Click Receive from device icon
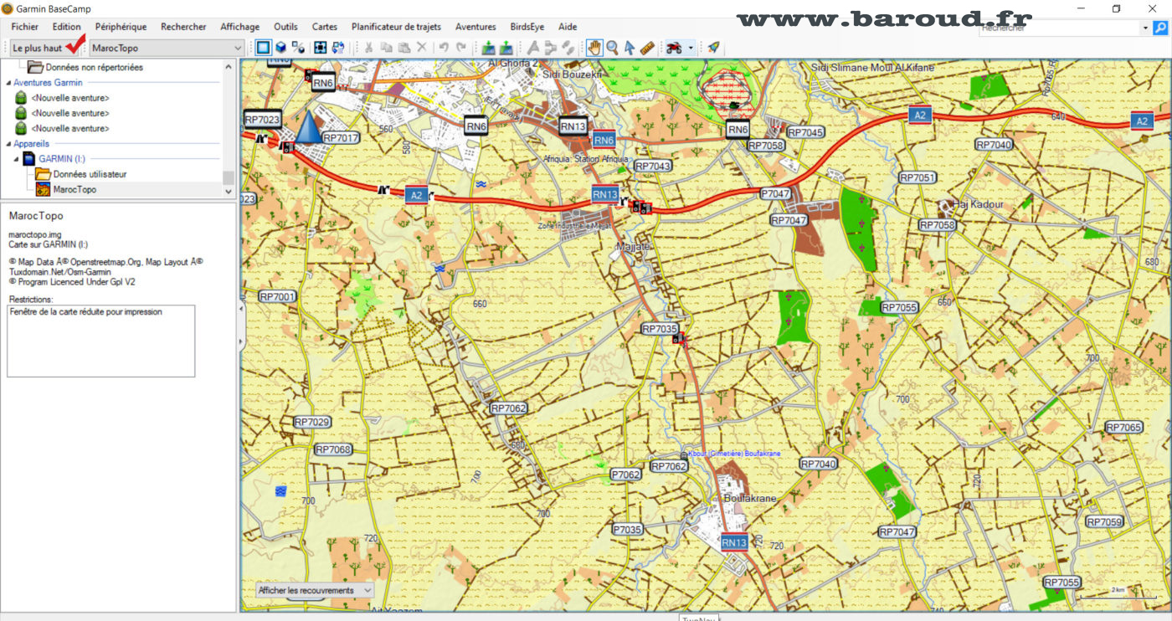Screen dimensions: 1172x621 tap(506, 48)
